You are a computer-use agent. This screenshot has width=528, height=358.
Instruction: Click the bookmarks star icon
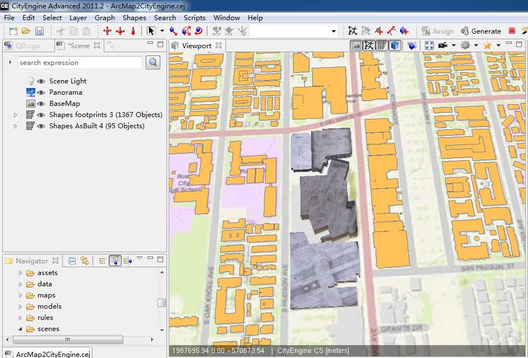pos(487,45)
